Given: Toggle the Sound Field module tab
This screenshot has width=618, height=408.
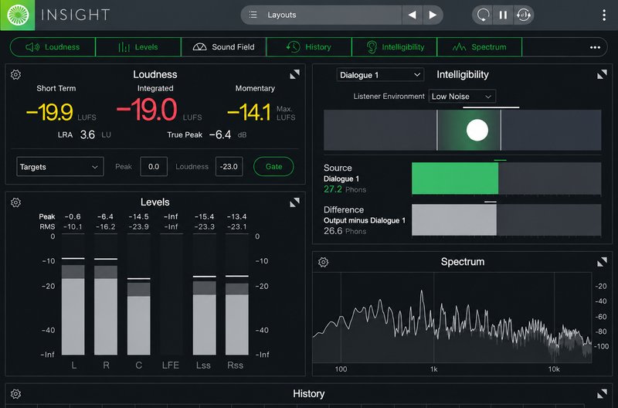Looking at the screenshot, I should 223,47.
